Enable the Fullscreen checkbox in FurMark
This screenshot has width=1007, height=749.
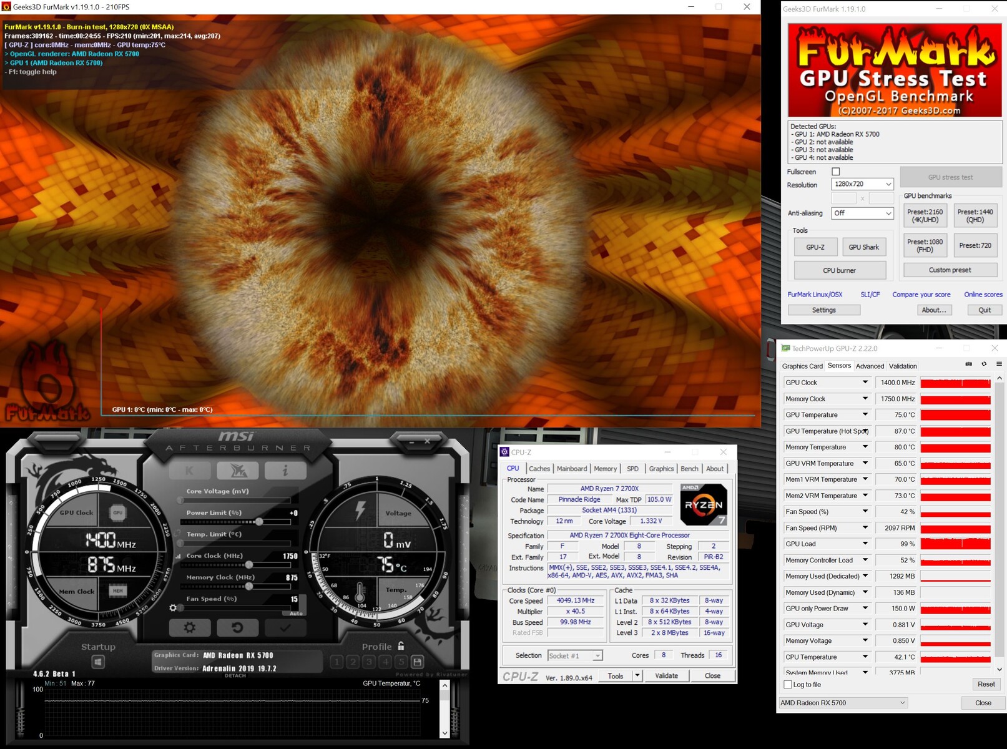pyautogui.click(x=836, y=172)
